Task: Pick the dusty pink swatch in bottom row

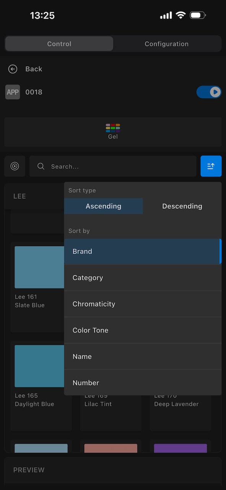Action: coord(111,448)
